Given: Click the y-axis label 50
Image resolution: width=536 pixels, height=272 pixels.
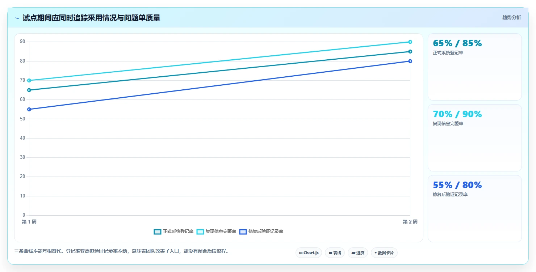Looking at the screenshot, I should 22,119.
